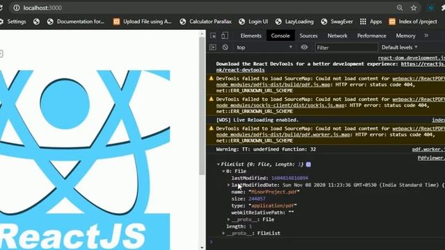The image size is (445, 250).
Task: Open the Settings bookmark
Action: (x=13, y=22)
